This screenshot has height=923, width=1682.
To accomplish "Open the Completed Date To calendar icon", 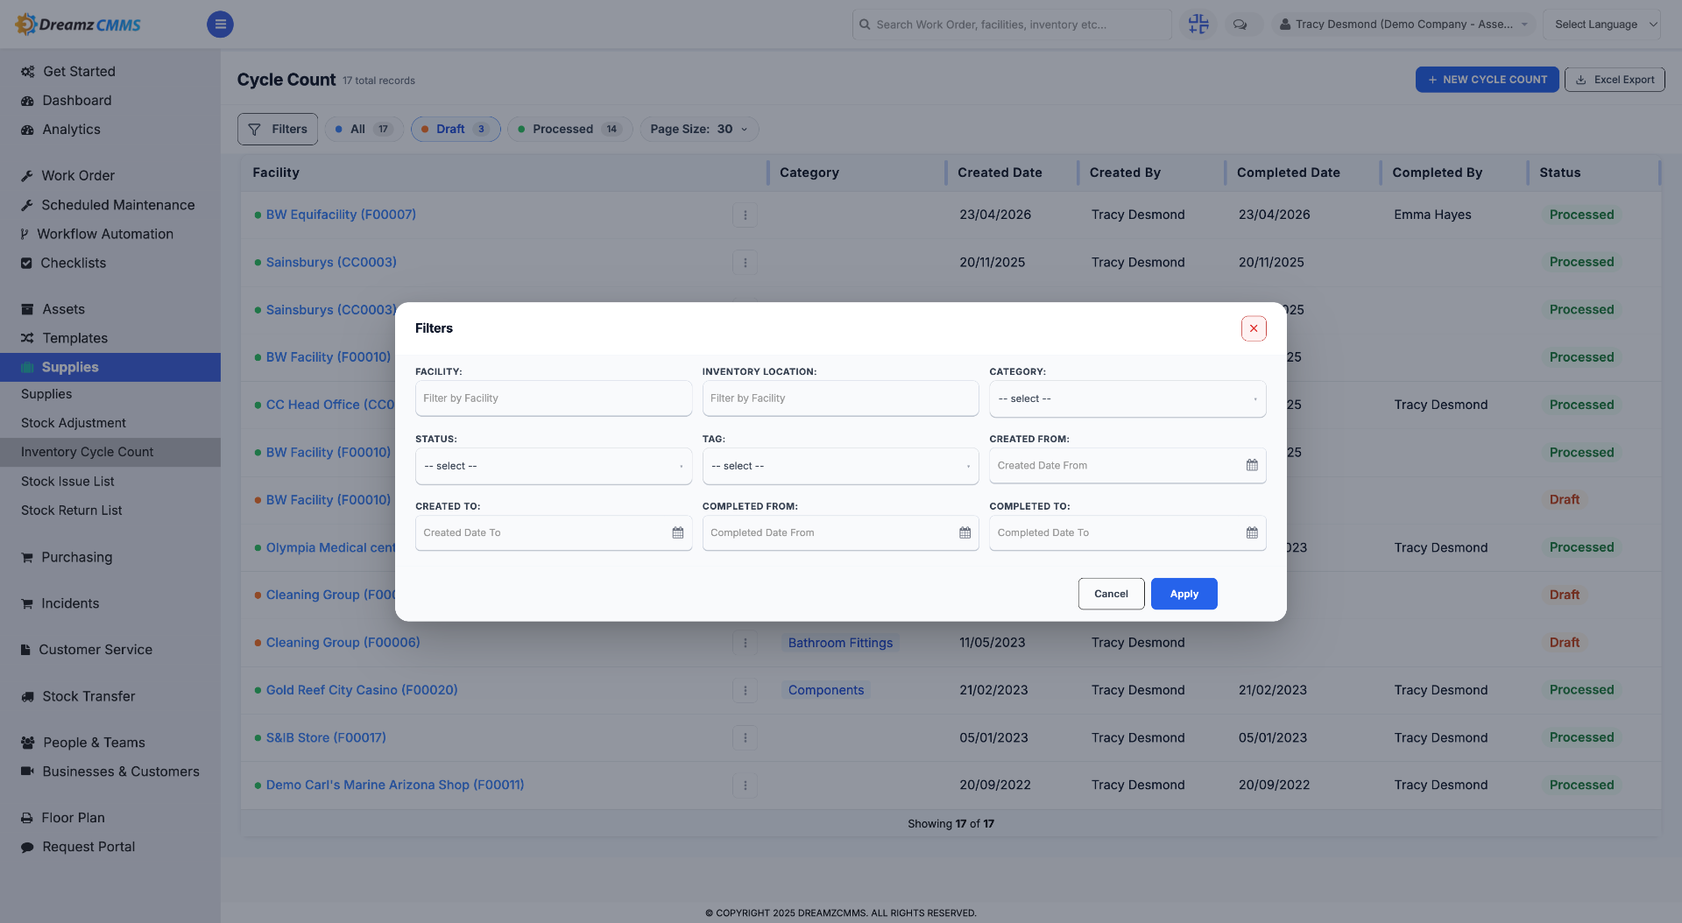I will click(1252, 532).
